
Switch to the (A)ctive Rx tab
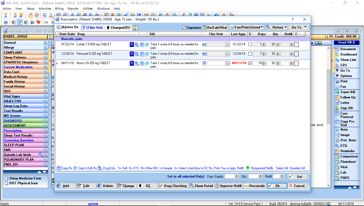click(x=68, y=27)
